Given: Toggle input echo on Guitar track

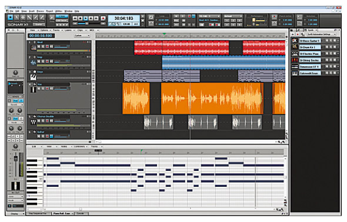Looking at the screenshot, I should coord(51,136).
